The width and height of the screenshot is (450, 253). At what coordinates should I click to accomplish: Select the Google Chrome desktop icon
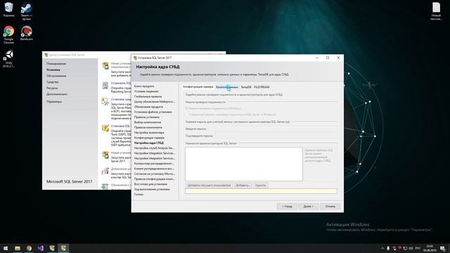point(8,34)
